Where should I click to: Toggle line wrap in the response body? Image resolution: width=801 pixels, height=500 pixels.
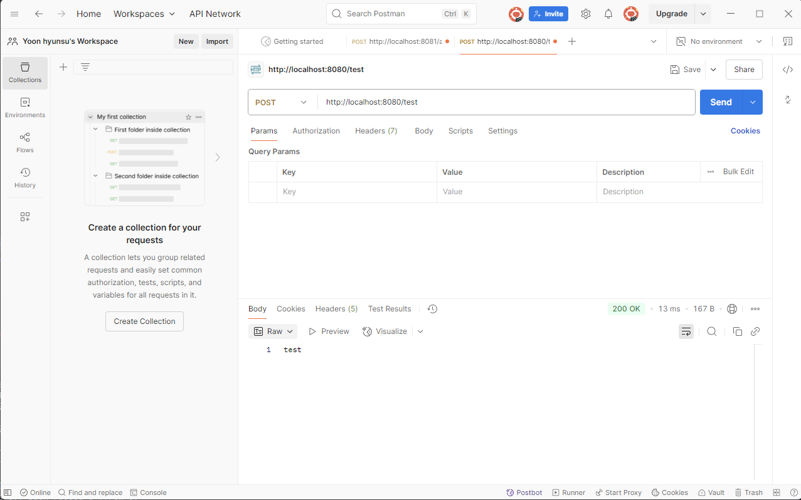[x=686, y=331]
